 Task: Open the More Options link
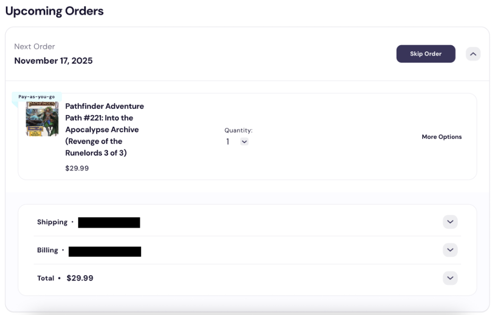441,137
